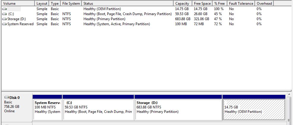Sort by the Type column header
This screenshot has height=125, width=293.
55,3
